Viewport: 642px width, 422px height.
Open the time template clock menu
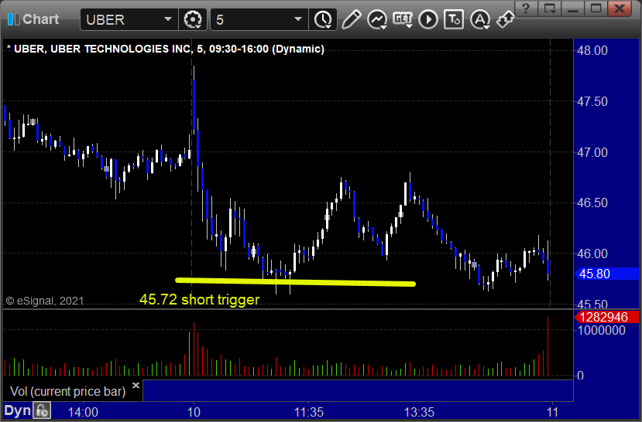(x=323, y=19)
